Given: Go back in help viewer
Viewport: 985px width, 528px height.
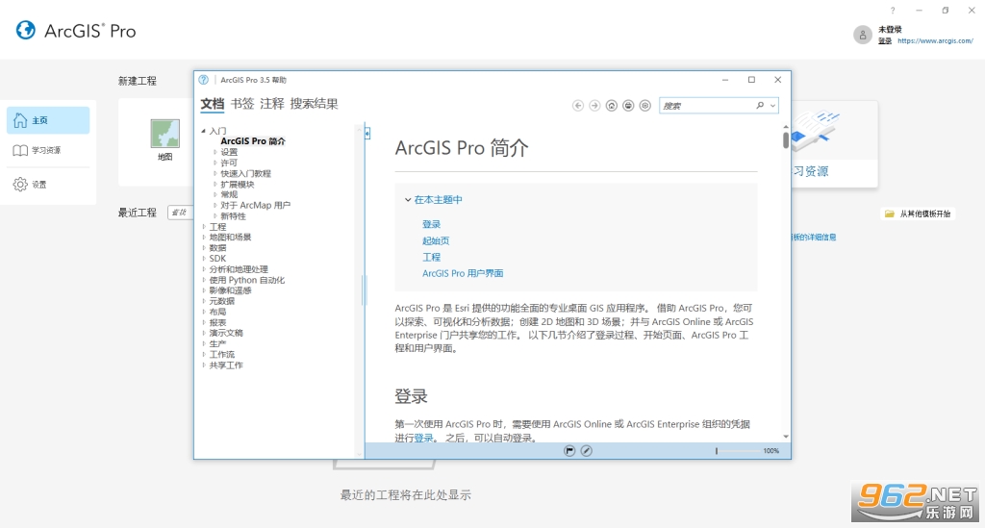Looking at the screenshot, I should coord(578,106).
